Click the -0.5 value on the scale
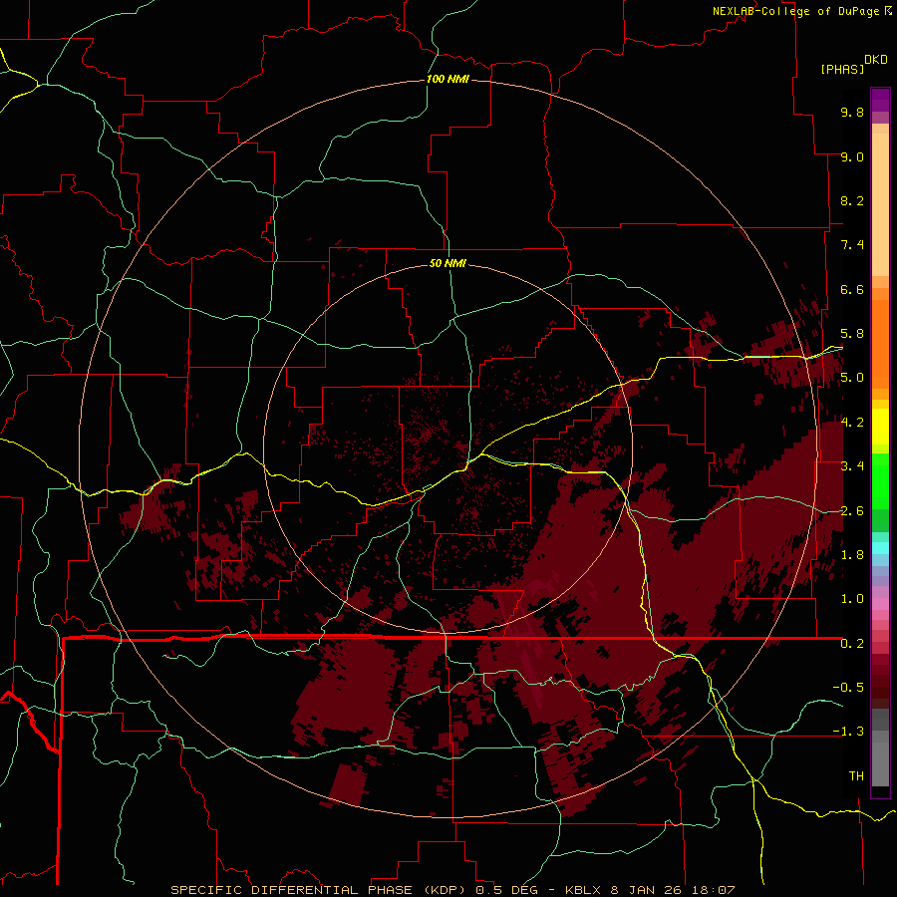This screenshot has height=897, width=897. [x=848, y=688]
